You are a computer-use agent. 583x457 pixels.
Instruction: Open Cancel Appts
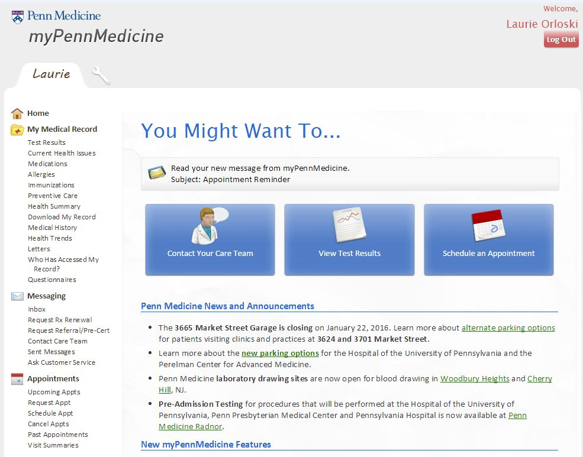coord(49,424)
